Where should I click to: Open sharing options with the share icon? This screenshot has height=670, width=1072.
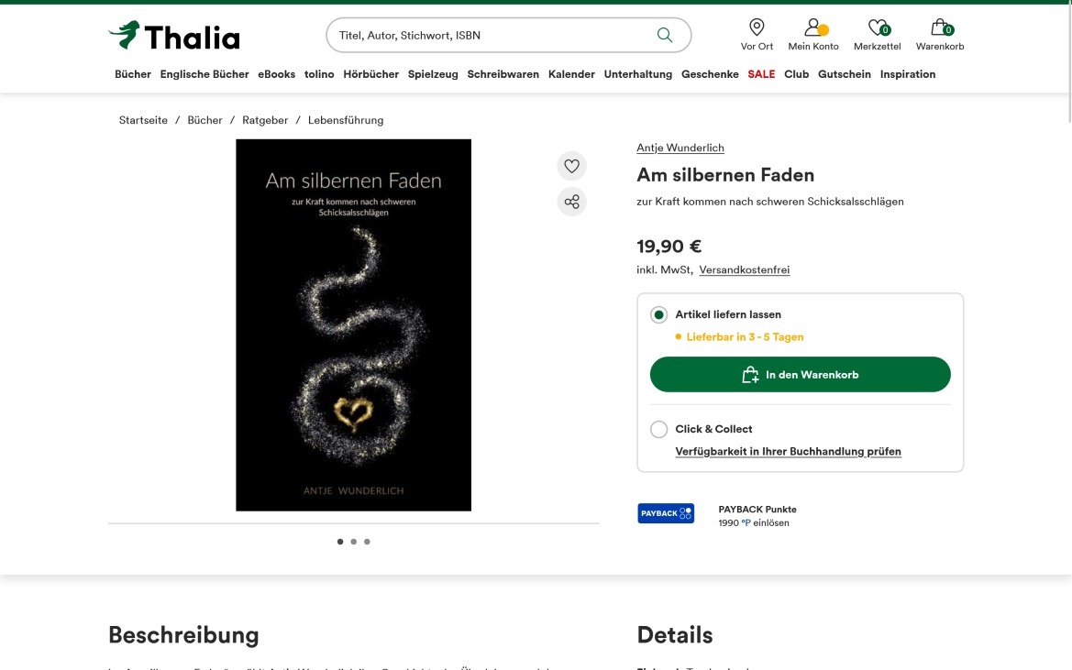571,202
